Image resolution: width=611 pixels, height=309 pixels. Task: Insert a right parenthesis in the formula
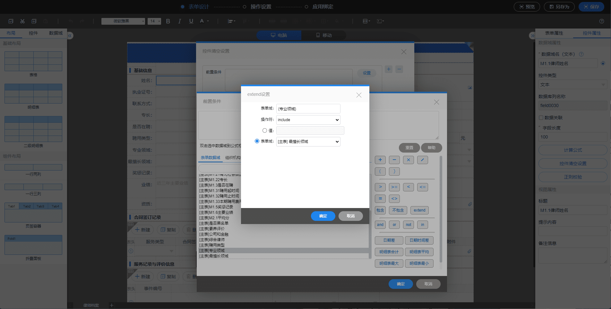click(x=394, y=171)
